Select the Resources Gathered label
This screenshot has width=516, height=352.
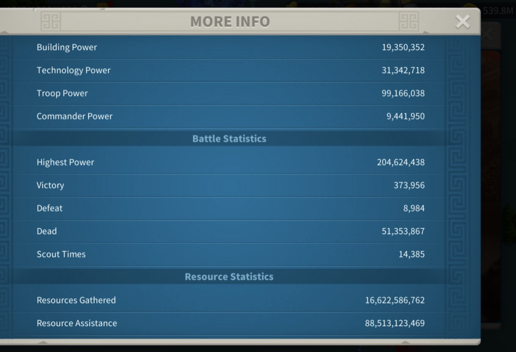(76, 300)
